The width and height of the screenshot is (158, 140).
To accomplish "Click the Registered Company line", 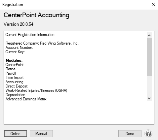I will click(42, 43).
